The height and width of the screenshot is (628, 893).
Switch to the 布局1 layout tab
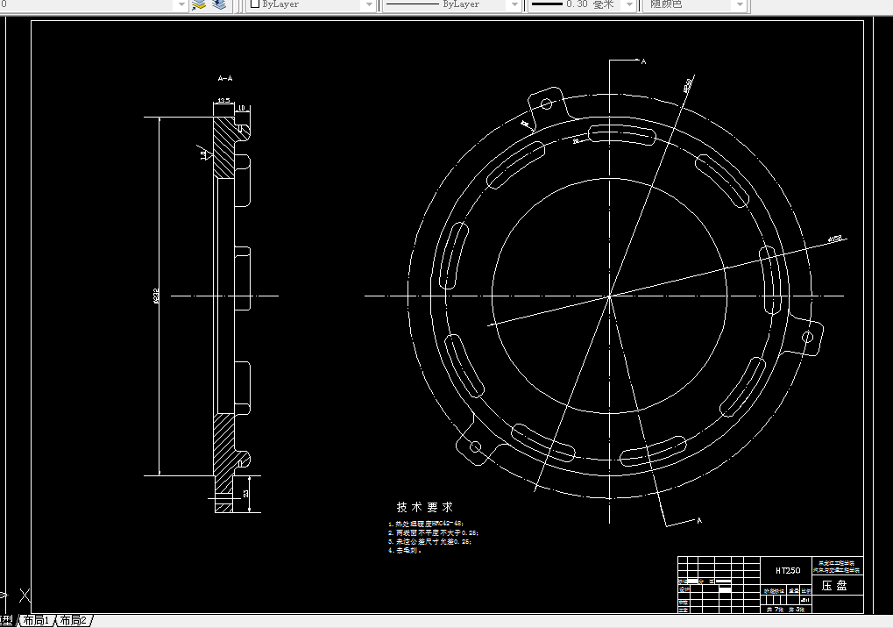37,620
